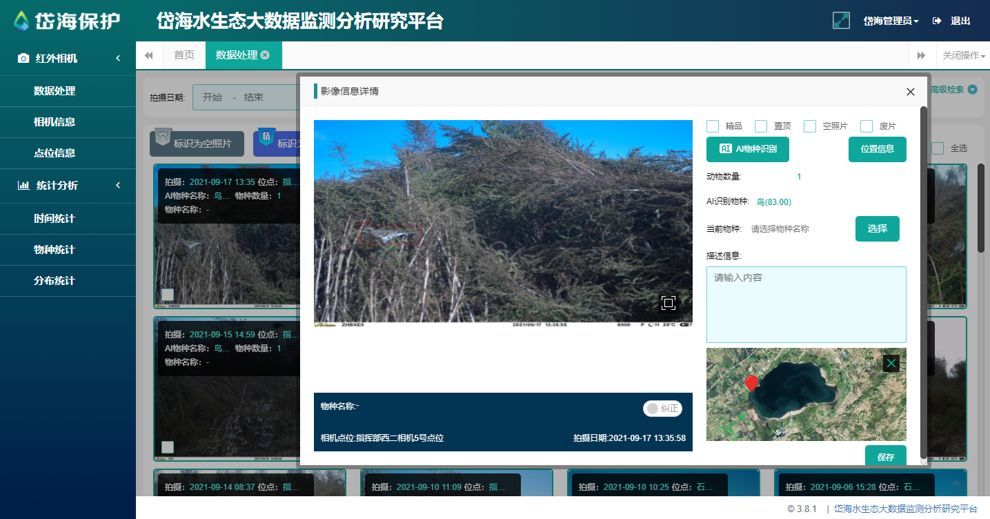Check the 精品 checkbox
The width and height of the screenshot is (990, 519).
point(713,126)
